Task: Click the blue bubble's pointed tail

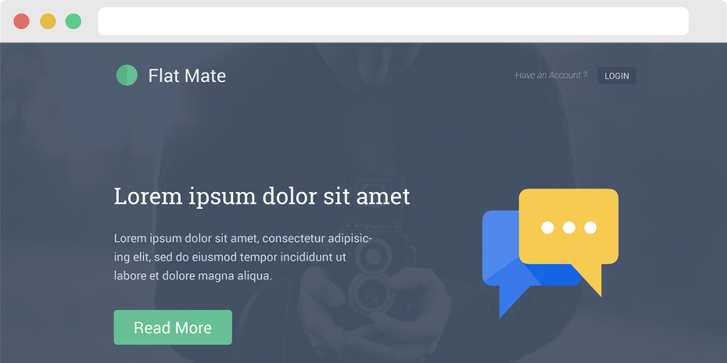Action: 511,299
